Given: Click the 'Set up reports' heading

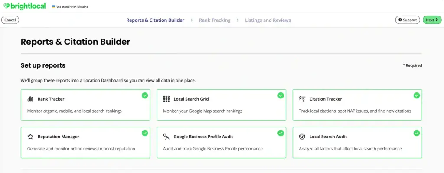Looking at the screenshot, I should 43,66.
